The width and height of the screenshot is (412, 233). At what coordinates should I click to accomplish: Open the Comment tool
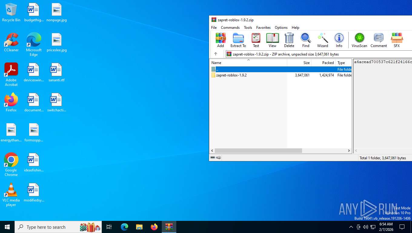379,40
